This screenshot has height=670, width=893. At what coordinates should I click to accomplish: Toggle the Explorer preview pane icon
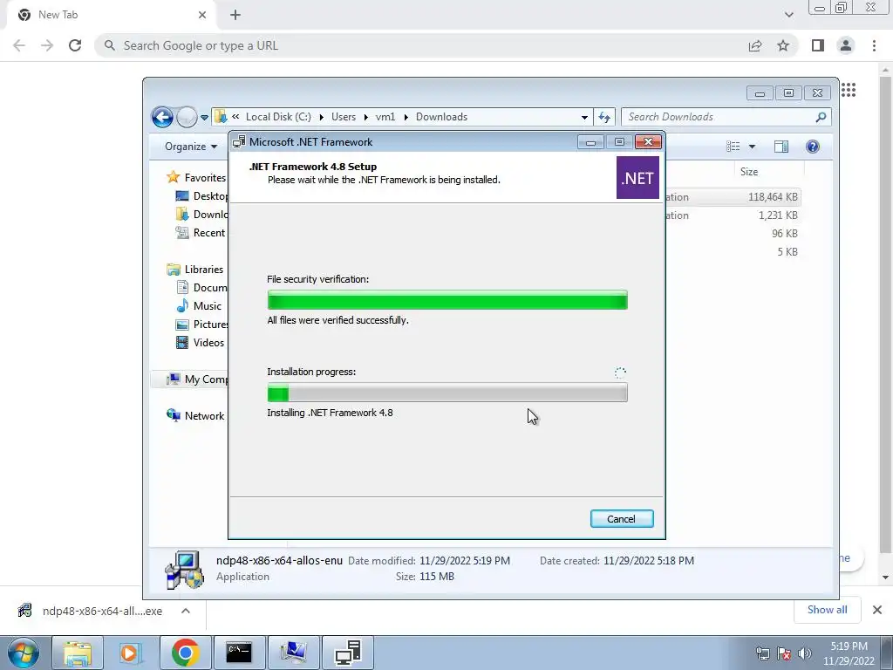click(x=781, y=147)
